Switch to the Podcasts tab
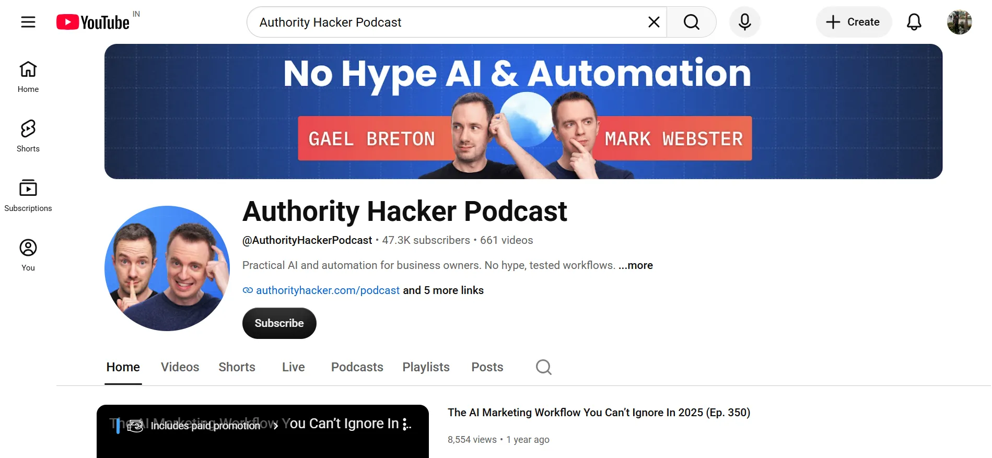This screenshot has height=458, width=992. (357, 367)
